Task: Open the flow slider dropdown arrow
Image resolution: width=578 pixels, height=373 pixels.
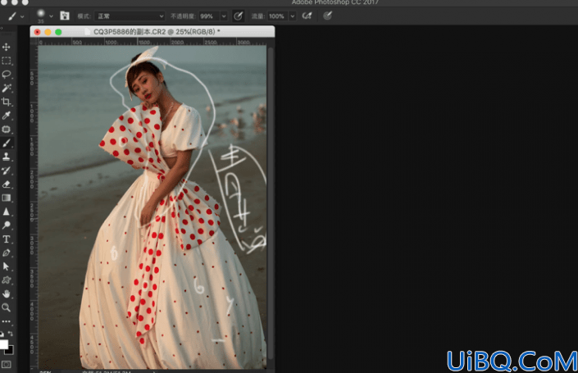Action: coord(293,16)
